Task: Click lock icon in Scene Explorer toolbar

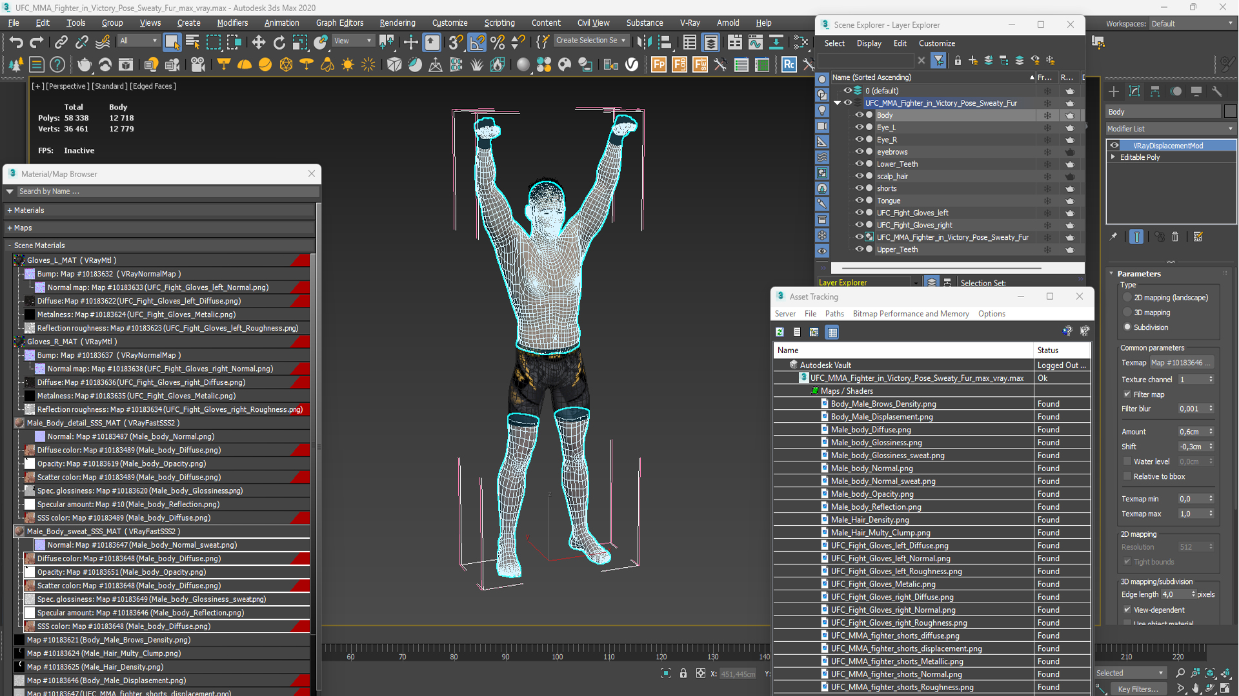Action: [958, 60]
